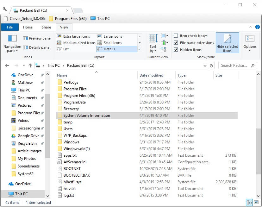Screen dimensions: 262x207
Task: Click the Navigation pane button
Action: tap(12, 43)
